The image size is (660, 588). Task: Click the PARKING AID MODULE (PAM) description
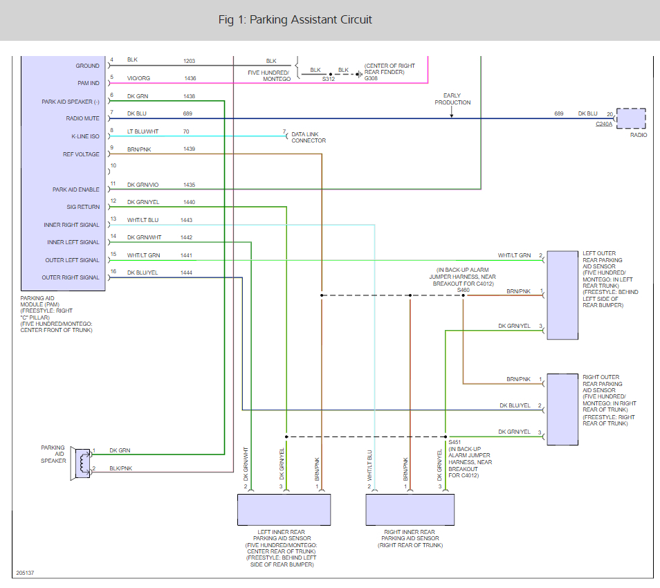click(x=57, y=314)
